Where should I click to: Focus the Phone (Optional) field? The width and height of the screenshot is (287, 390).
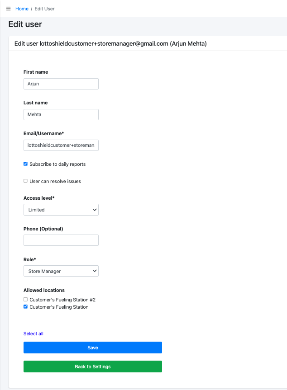click(61, 240)
